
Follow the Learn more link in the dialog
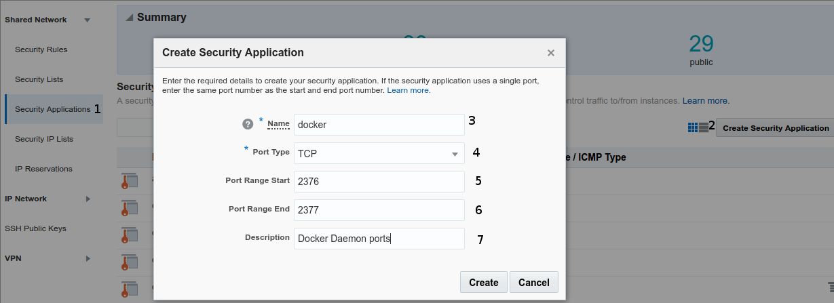tap(408, 90)
